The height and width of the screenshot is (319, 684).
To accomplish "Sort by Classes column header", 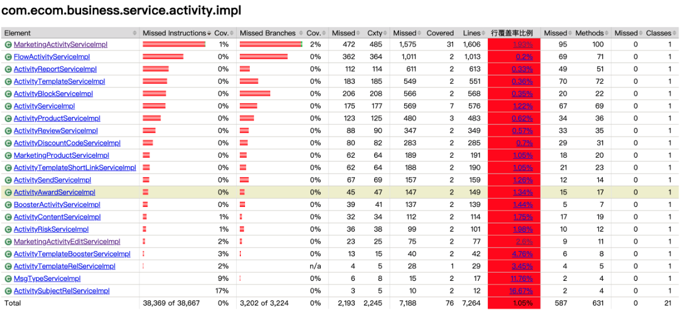I will tap(660, 33).
